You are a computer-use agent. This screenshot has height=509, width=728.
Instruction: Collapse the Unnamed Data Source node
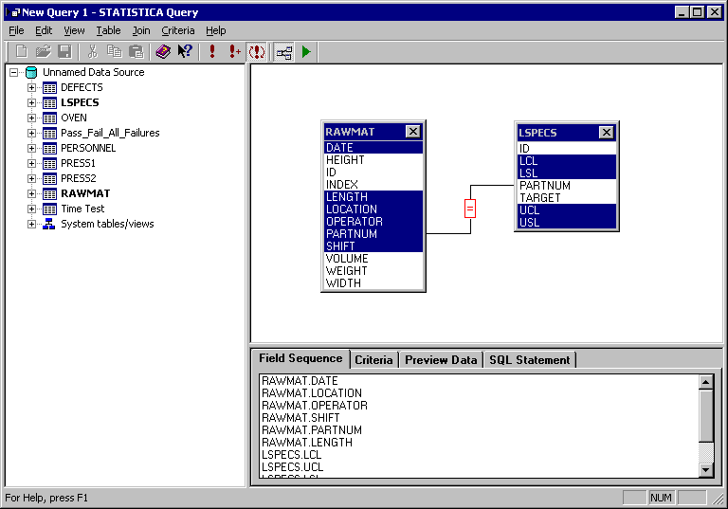[13, 72]
